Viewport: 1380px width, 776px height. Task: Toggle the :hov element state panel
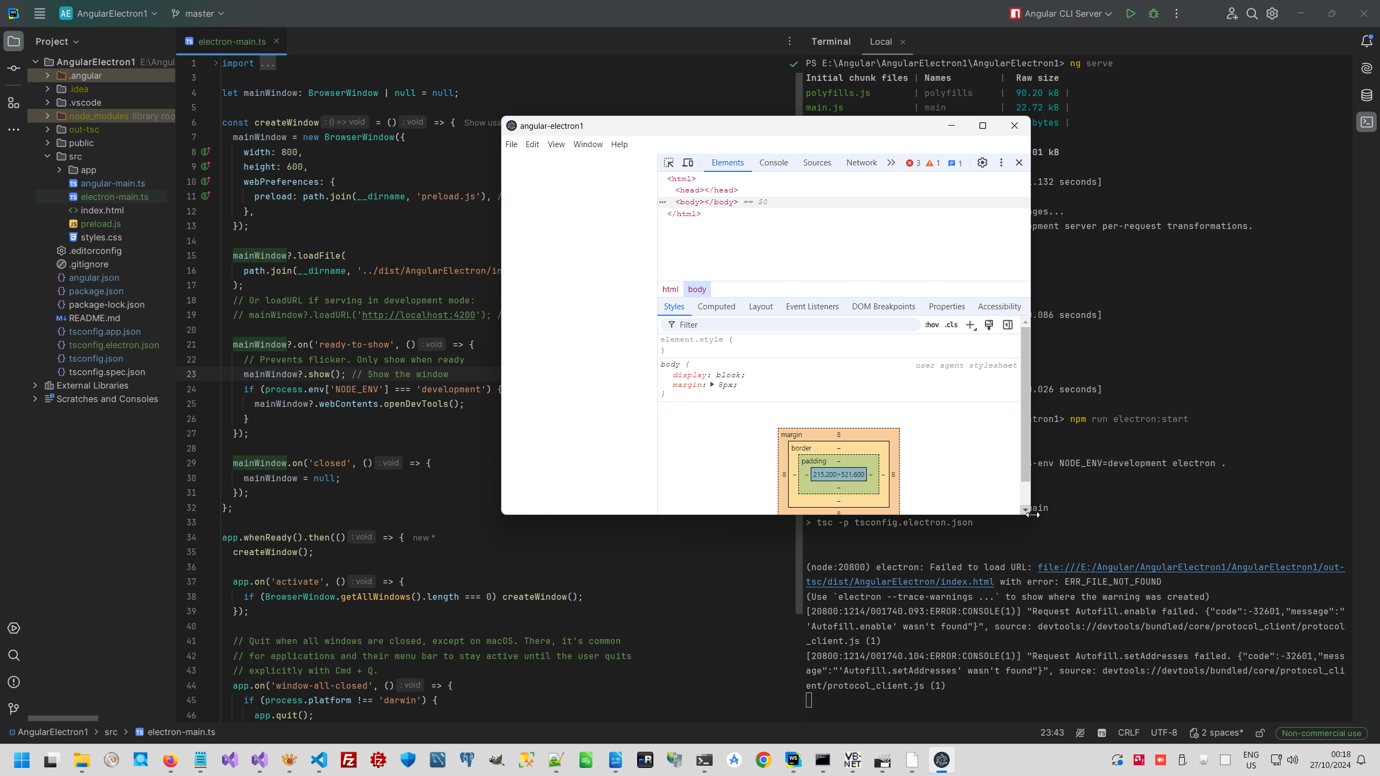(932, 324)
